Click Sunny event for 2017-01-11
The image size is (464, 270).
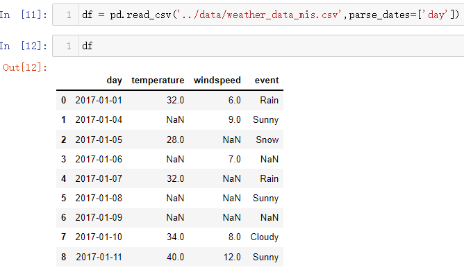click(265, 257)
